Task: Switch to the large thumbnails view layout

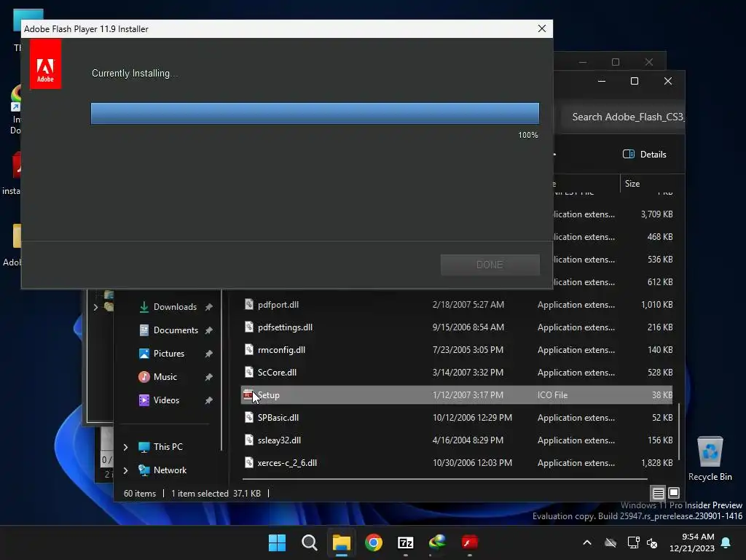Action: tap(674, 493)
